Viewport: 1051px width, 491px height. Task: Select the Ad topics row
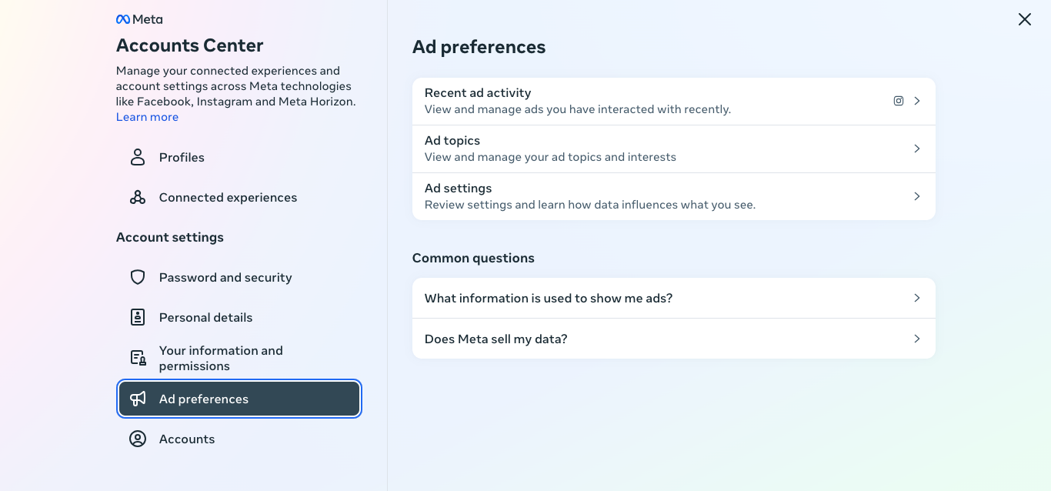[x=673, y=148]
